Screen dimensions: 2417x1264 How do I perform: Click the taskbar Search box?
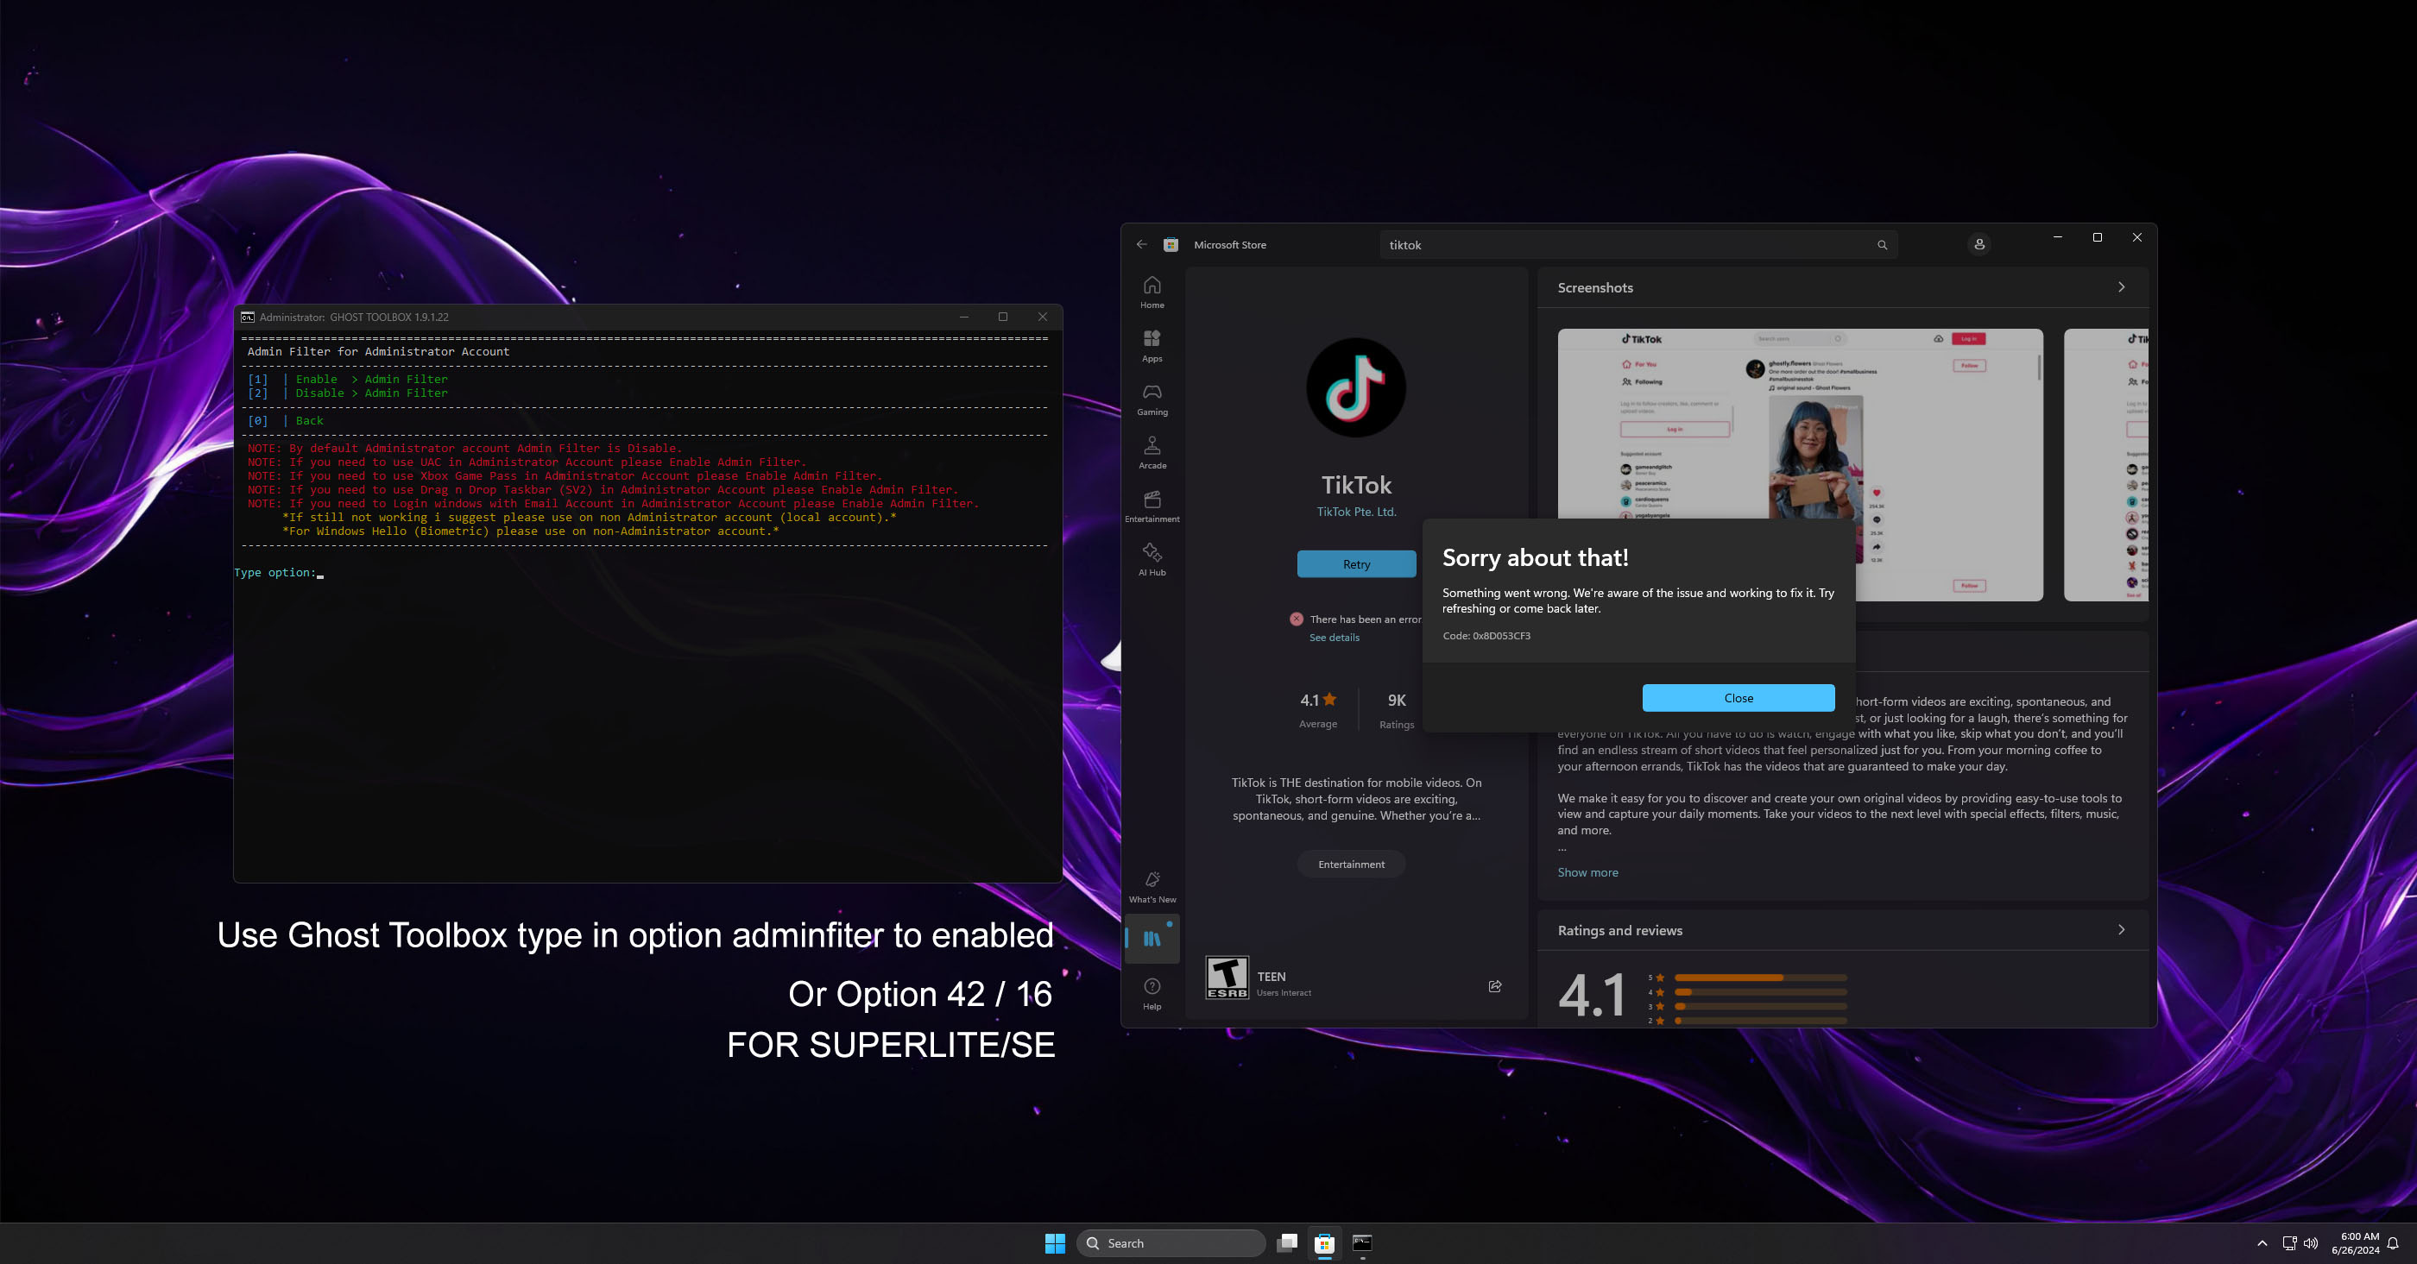(x=1171, y=1243)
